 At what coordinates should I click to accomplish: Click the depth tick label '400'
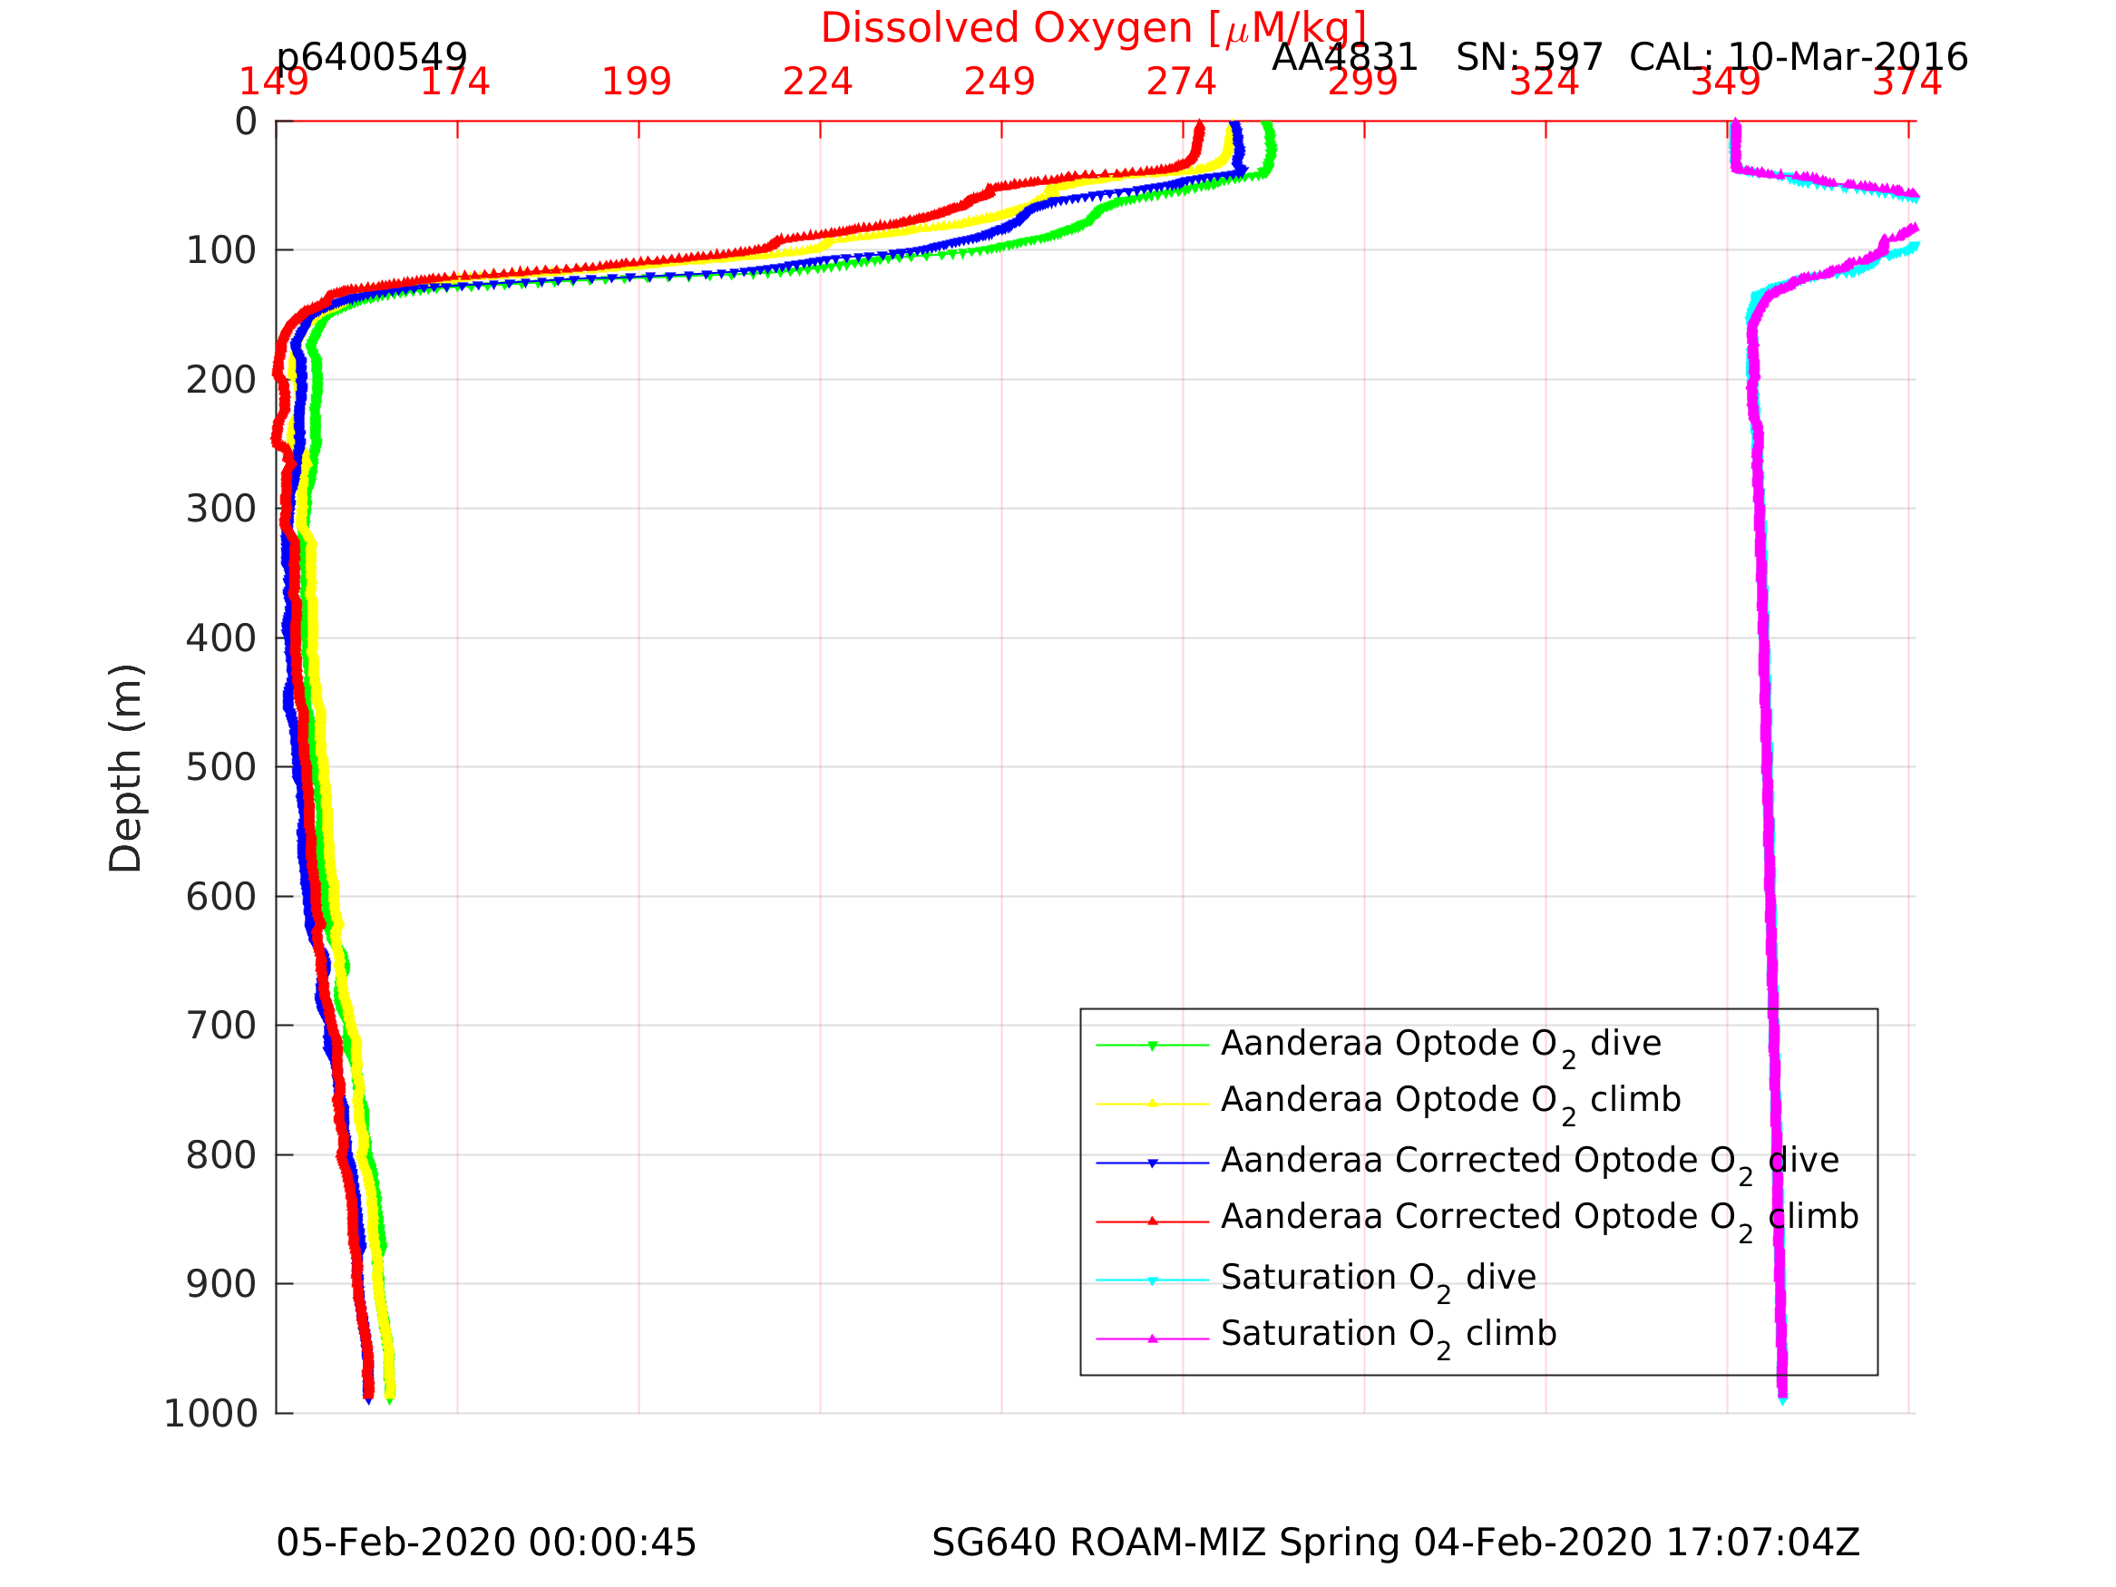pos(221,638)
